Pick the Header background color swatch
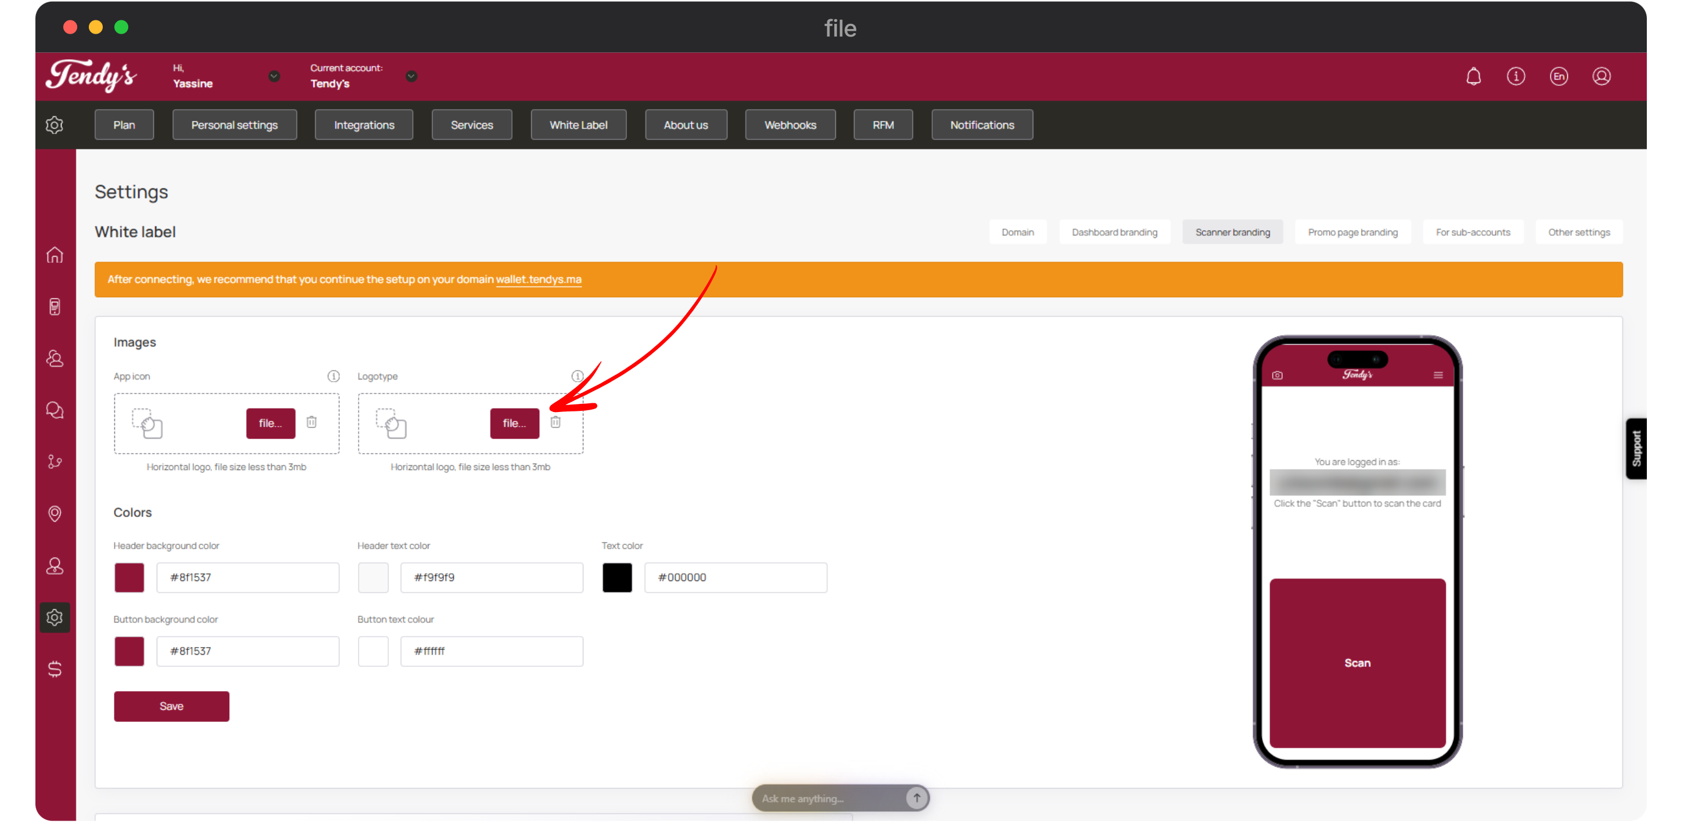The height and width of the screenshot is (824, 1695). [129, 577]
